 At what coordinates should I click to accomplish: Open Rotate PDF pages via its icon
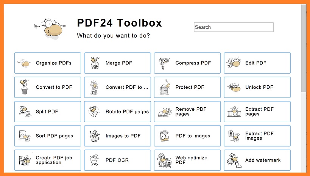[94, 112]
